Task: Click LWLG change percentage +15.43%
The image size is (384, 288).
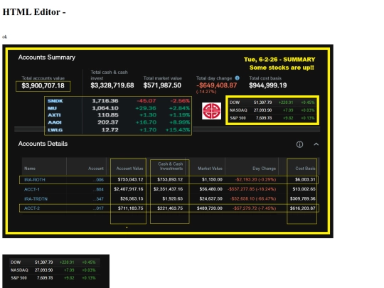Action: pyautogui.click(x=178, y=130)
